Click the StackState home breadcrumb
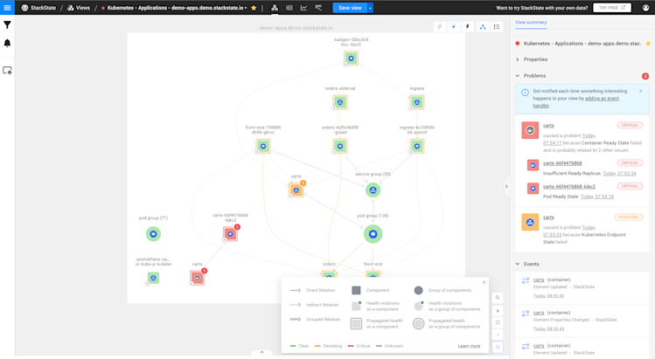The image size is (655, 359). pyautogui.click(x=38, y=8)
